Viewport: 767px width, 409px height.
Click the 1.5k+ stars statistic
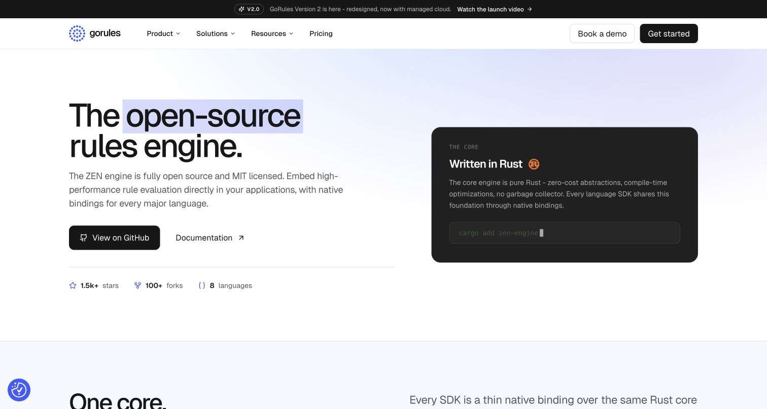tap(94, 286)
